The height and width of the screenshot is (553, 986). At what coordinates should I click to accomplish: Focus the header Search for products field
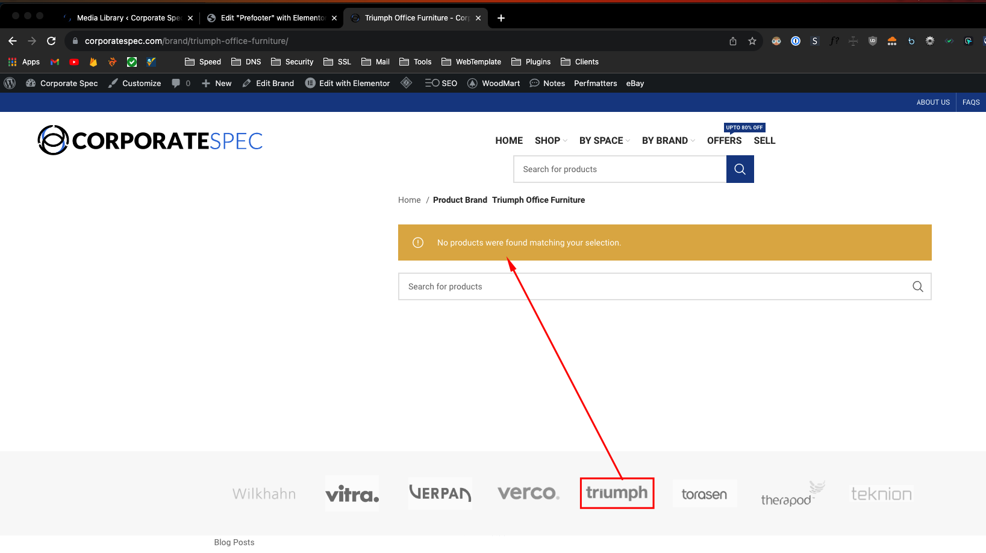pyautogui.click(x=620, y=169)
